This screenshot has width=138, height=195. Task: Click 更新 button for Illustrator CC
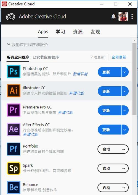(x=110, y=91)
